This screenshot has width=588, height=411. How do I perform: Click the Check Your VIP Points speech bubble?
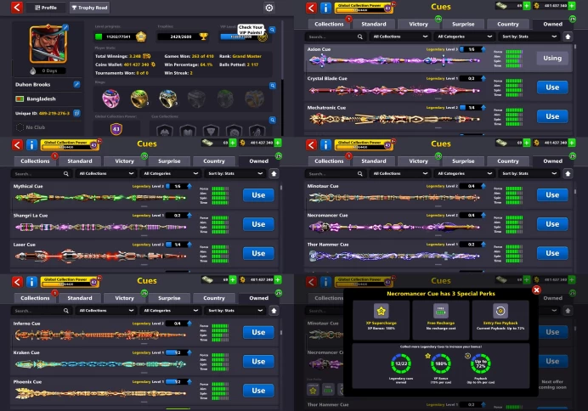[251, 30]
